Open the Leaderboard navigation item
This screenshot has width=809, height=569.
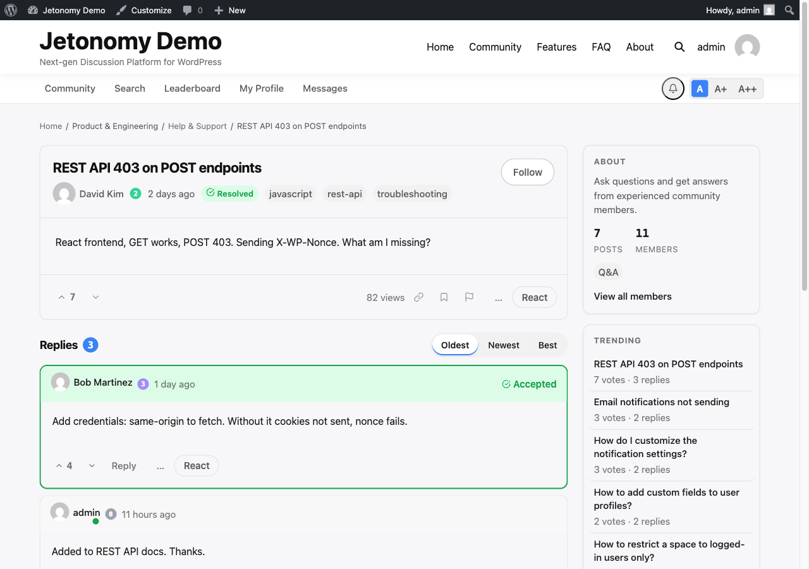pyautogui.click(x=192, y=89)
